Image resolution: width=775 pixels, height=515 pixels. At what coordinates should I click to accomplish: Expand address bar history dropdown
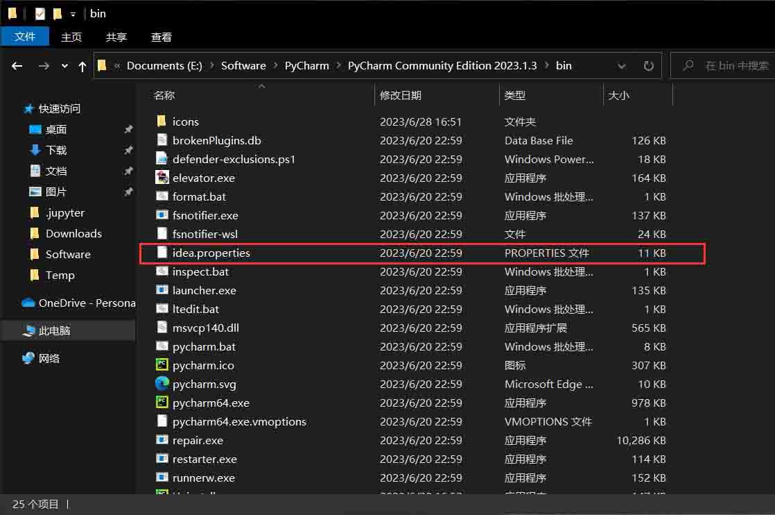pos(622,66)
